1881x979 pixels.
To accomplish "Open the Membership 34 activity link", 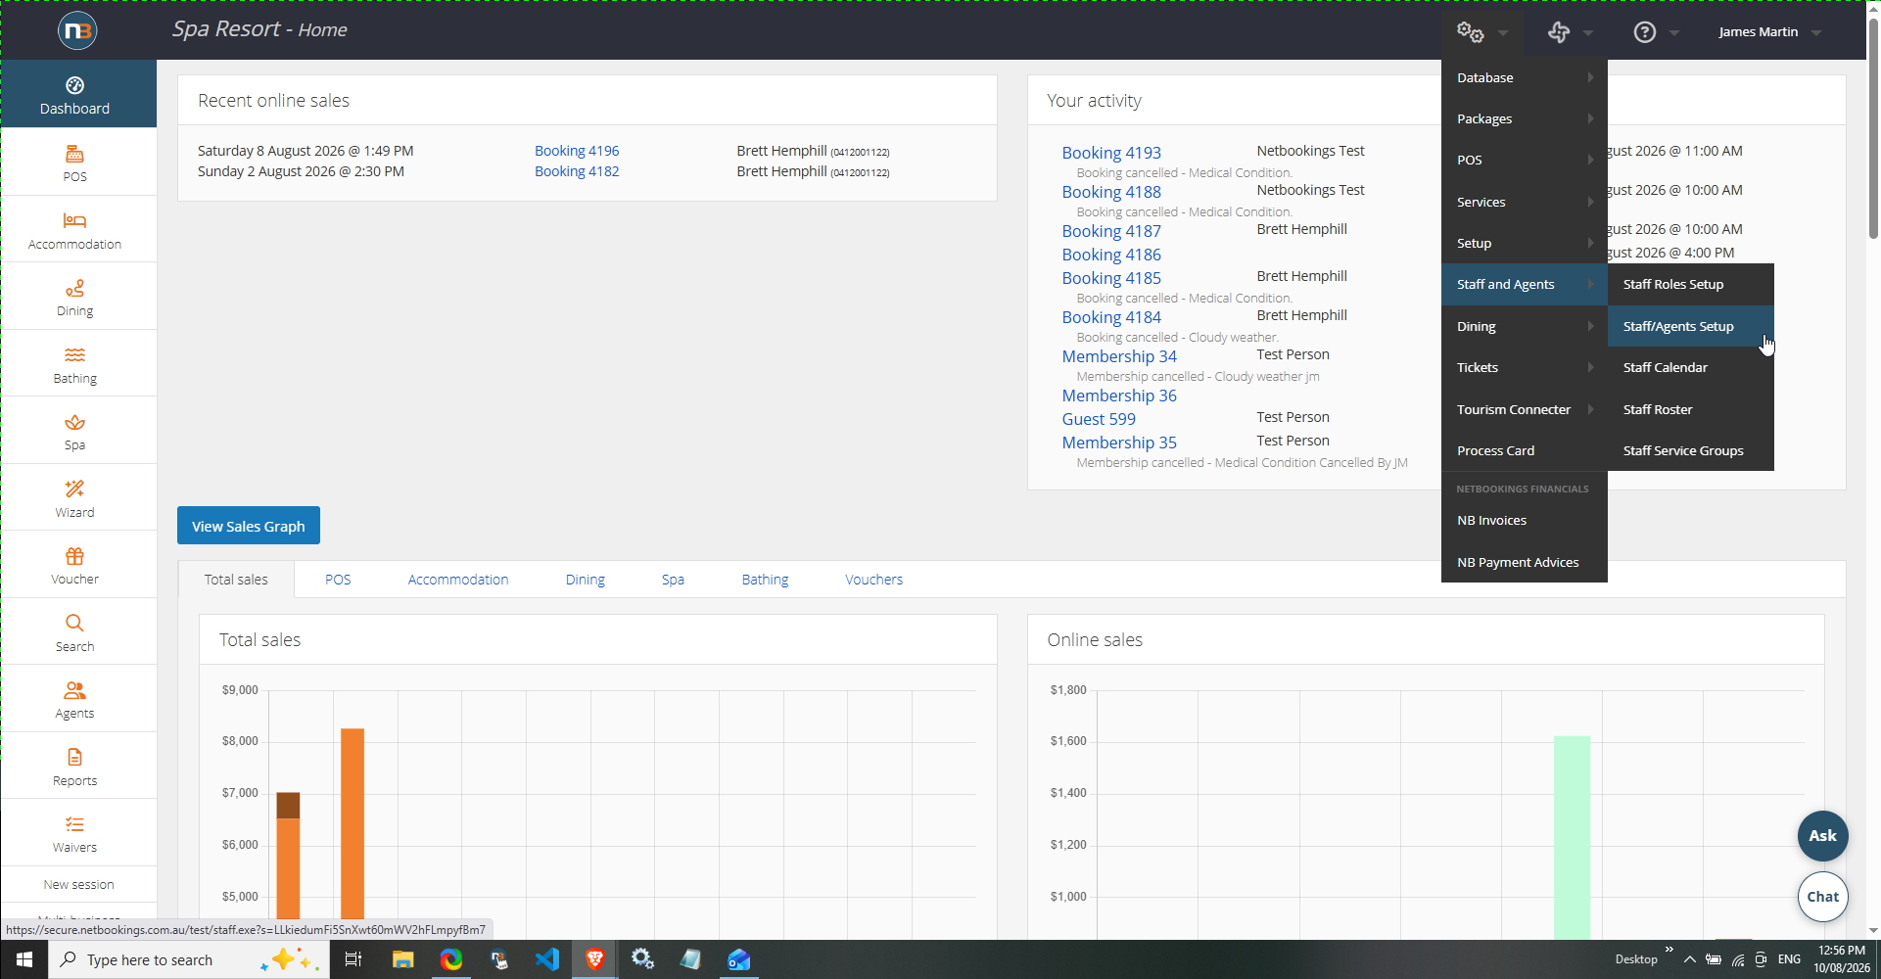I will pyautogui.click(x=1119, y=356).
